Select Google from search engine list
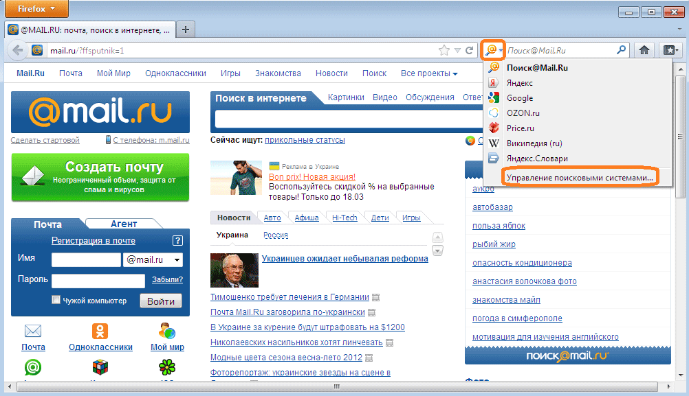The width and height of the screenshot is (689, 396). pyautogui.click(x=578, y=97)
